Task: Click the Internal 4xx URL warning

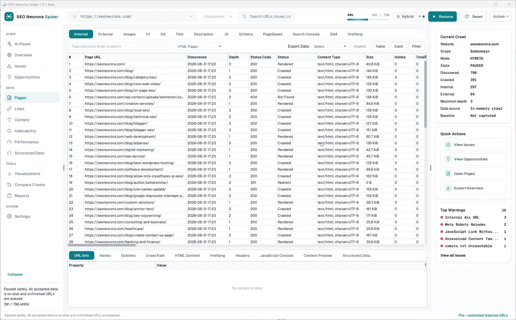Action: [x=473, y=217]
